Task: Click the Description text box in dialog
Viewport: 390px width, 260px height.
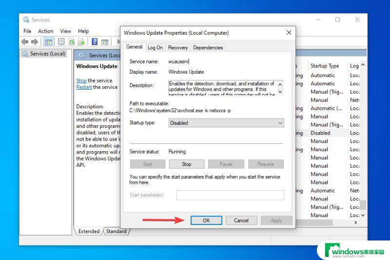Action: (222, 88)
